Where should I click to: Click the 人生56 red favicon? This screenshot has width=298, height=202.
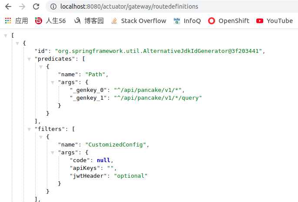pos(39,21)
